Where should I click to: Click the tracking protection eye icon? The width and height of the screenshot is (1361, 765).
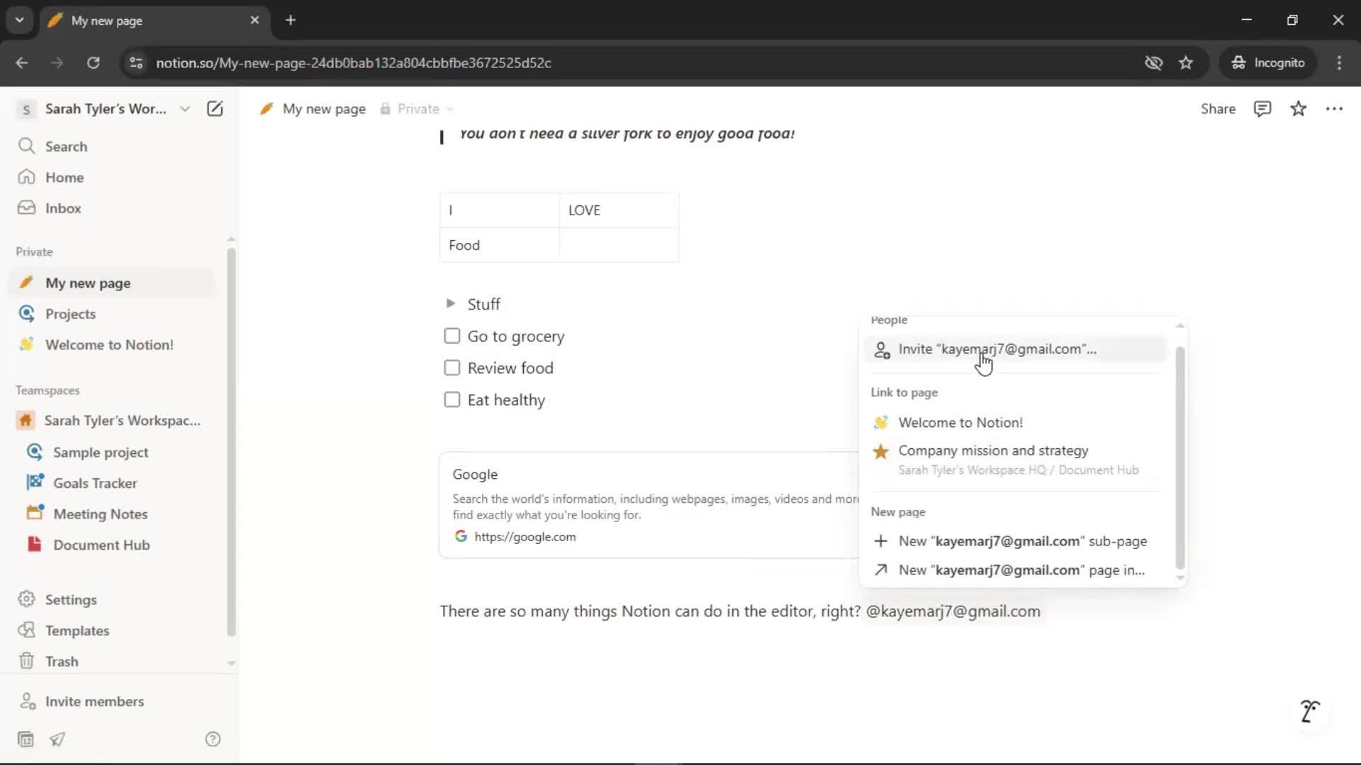click(x=1153, y=62)
